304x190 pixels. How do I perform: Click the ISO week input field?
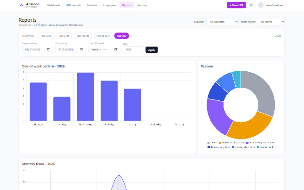coord(104,50)
